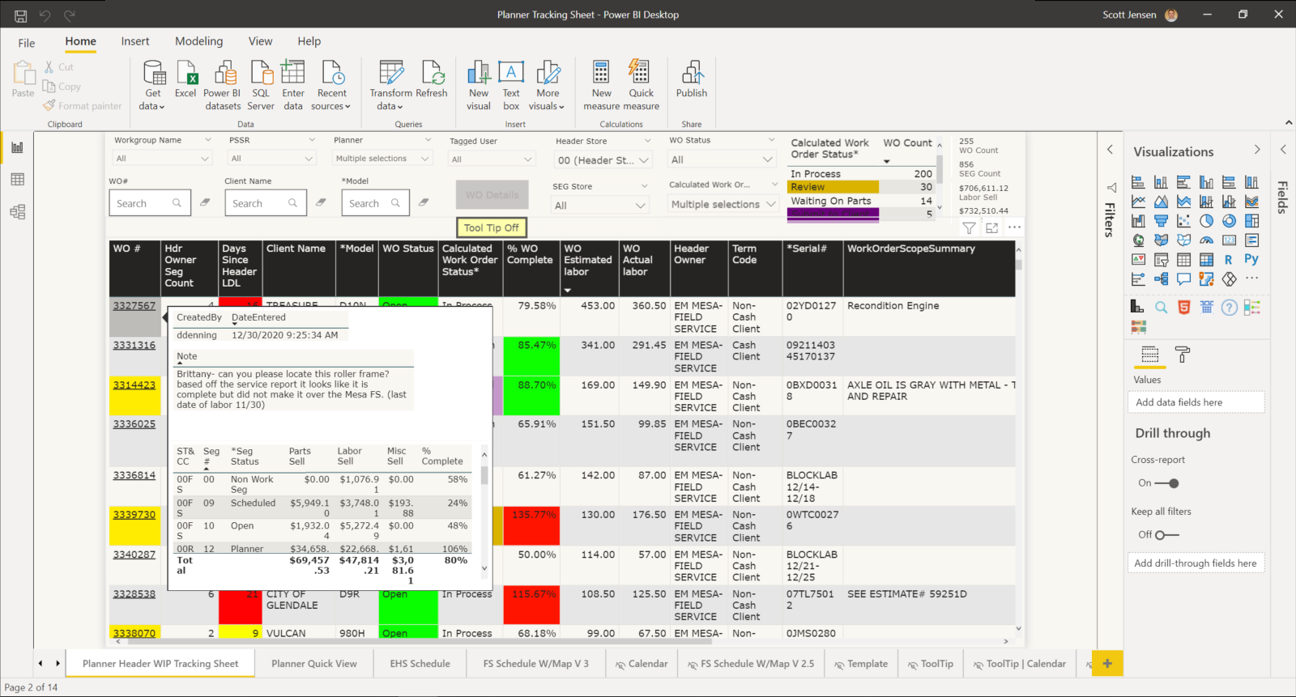Switch to the Planner Quick View page tab
Viewport: 1296px width, 697px height.
(x=314, y=664)
